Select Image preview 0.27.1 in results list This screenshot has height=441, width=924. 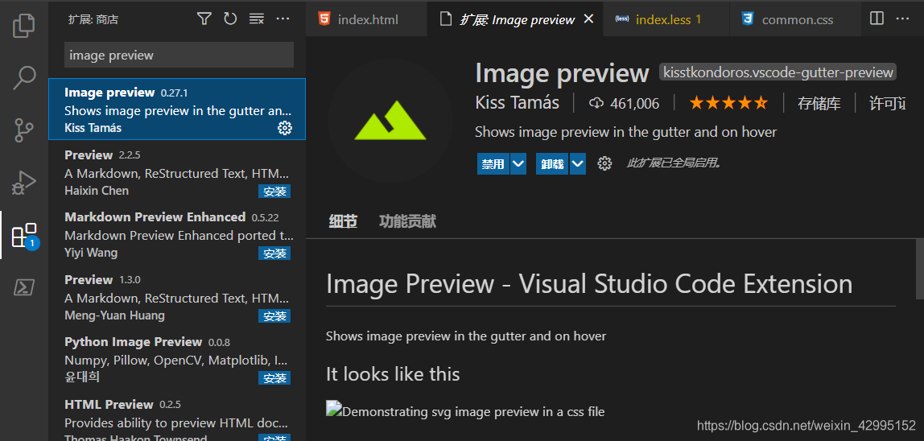click(177, 109)
